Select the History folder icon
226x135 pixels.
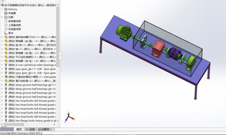pos(6,9)
